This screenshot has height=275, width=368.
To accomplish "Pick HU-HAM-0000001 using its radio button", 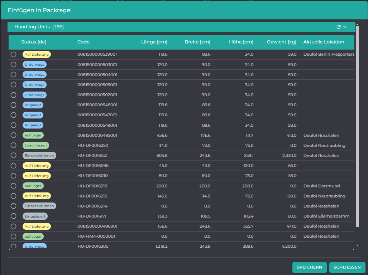I will pos(13,237).
